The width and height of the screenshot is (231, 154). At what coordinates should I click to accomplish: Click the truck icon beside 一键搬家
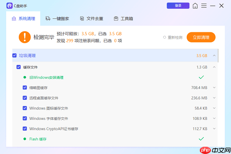(48, 18)
